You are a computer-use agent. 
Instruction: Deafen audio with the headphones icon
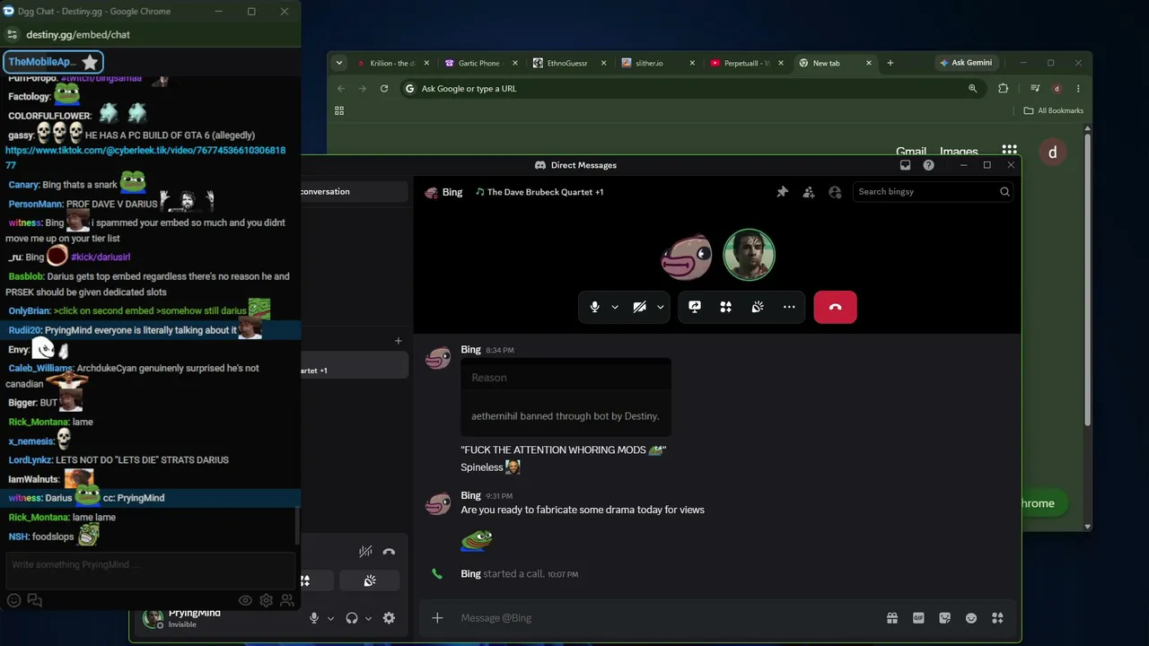(x=352, y=618)
